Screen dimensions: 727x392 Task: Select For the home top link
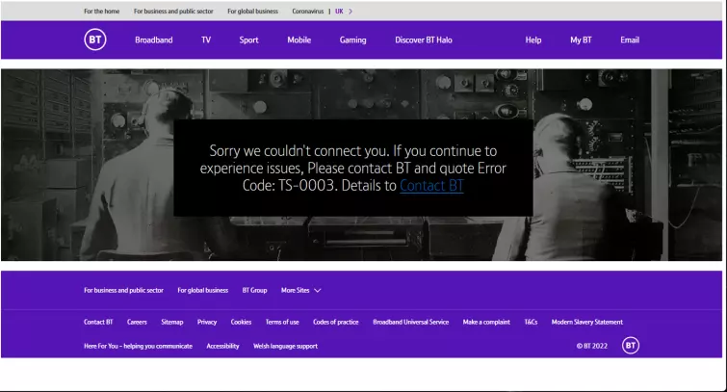coord(101,12)
